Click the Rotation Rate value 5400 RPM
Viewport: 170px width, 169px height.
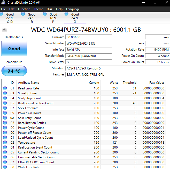158,50
